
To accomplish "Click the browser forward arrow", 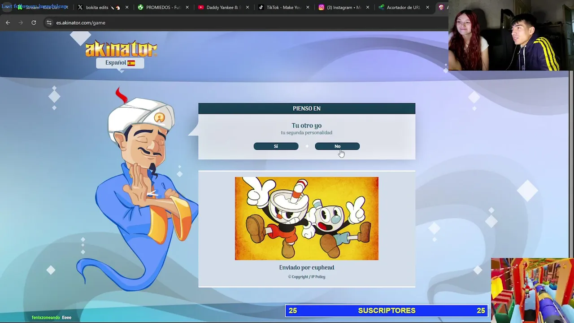I will click(21, 22).
